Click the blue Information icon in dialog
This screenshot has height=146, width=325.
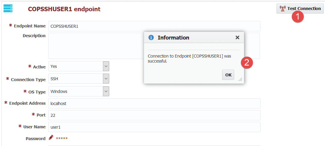[x=151, y=37]
